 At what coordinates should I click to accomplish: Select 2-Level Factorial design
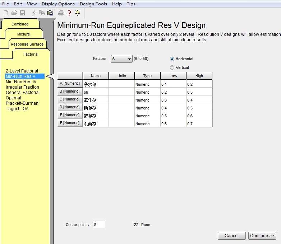point(22,71)
